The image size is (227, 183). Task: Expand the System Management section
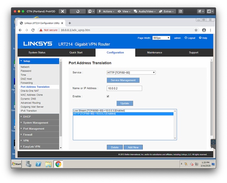39,122
